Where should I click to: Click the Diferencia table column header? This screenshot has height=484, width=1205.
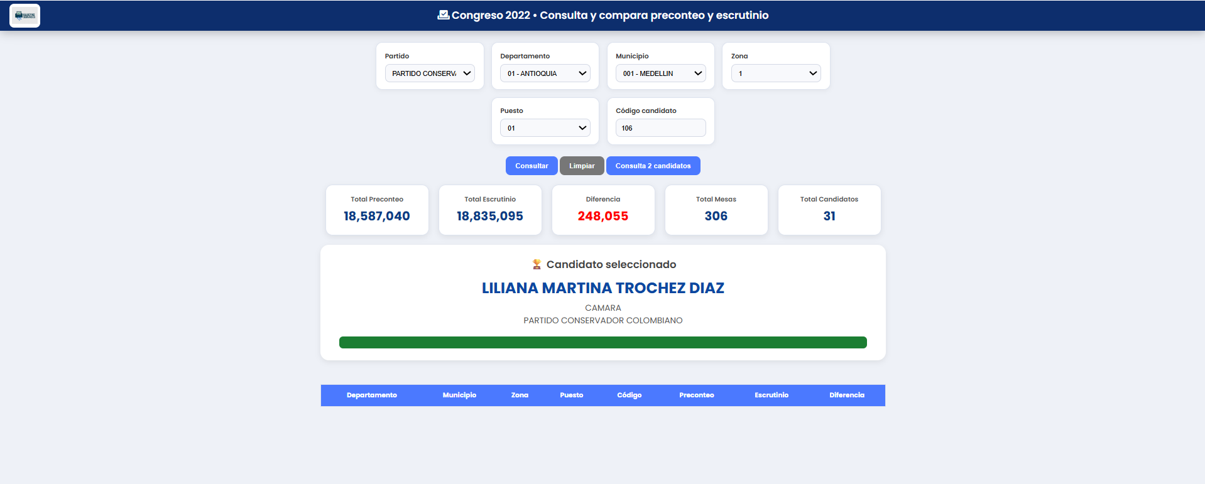pyautogui.click(x=846, y=395)
